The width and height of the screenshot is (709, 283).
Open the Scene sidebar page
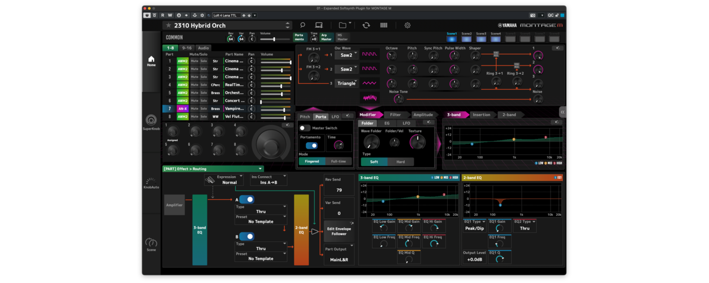tap(151, 245)
